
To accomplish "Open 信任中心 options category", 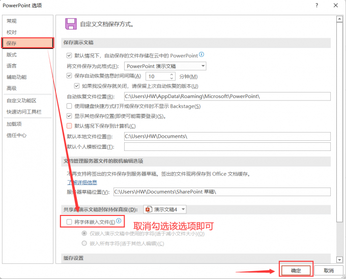I will [27, 135].
